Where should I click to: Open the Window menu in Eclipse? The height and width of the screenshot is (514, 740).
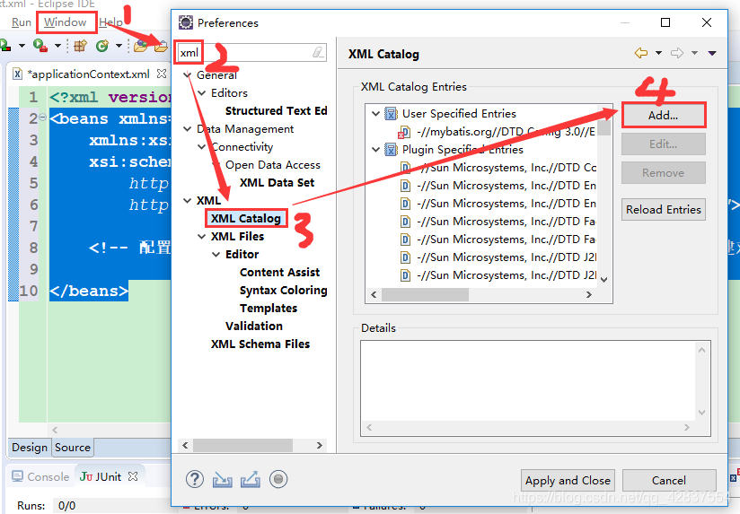(66, 22)
